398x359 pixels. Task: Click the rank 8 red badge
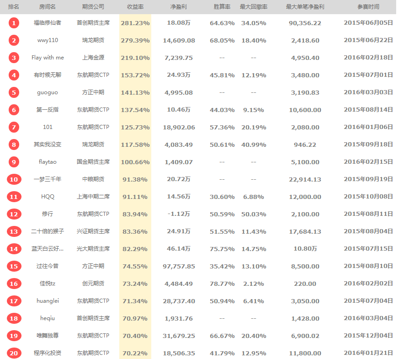click(x=14, y=145)
